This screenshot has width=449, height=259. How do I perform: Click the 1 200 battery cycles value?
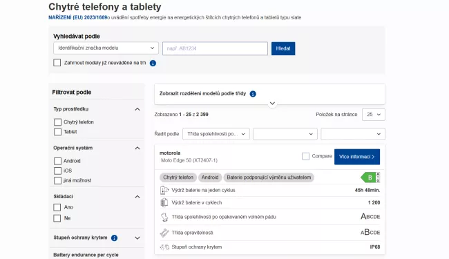[374, 202]
